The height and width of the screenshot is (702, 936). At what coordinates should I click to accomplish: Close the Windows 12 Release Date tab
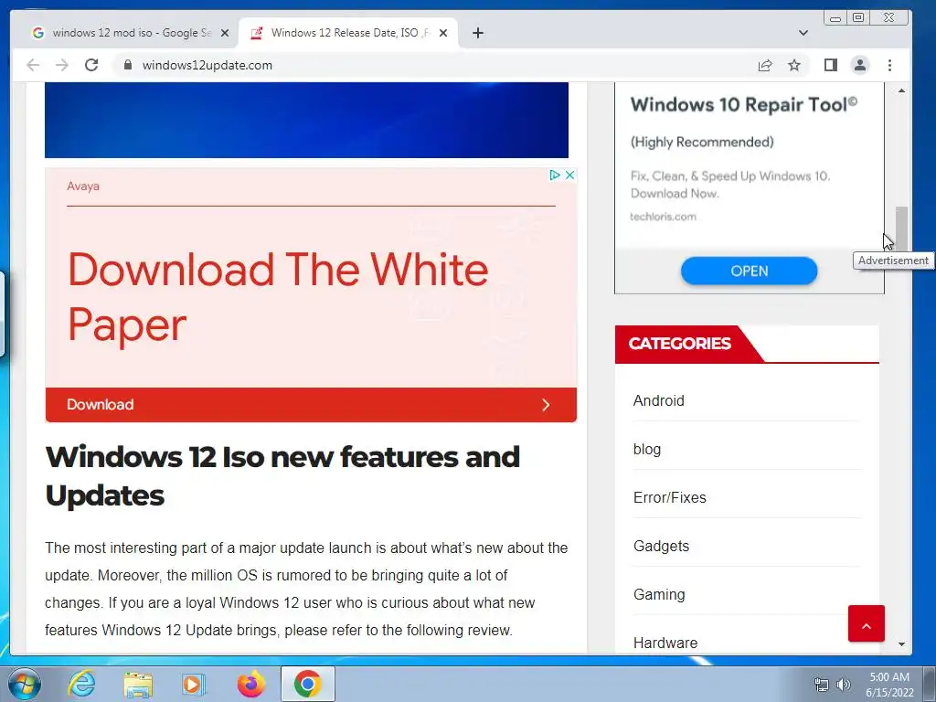click(443, 33)
